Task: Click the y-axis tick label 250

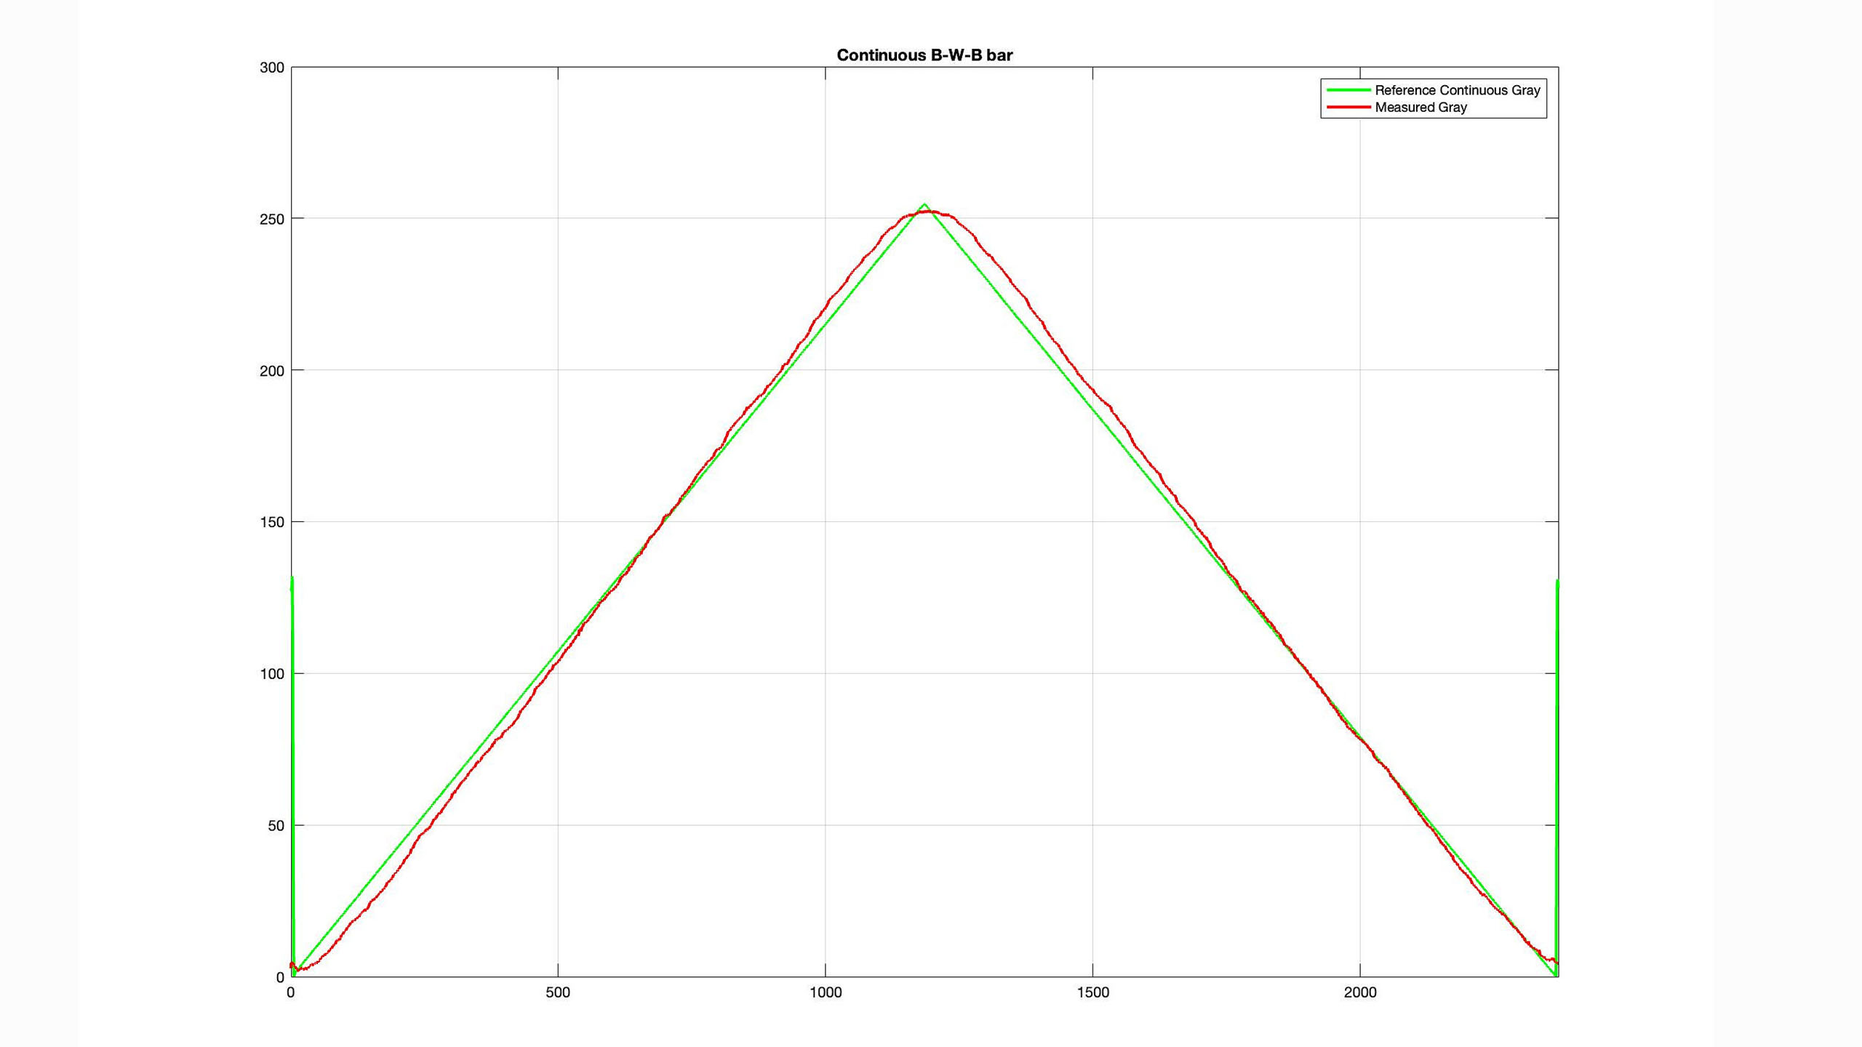Action: [x=272, y=219]
